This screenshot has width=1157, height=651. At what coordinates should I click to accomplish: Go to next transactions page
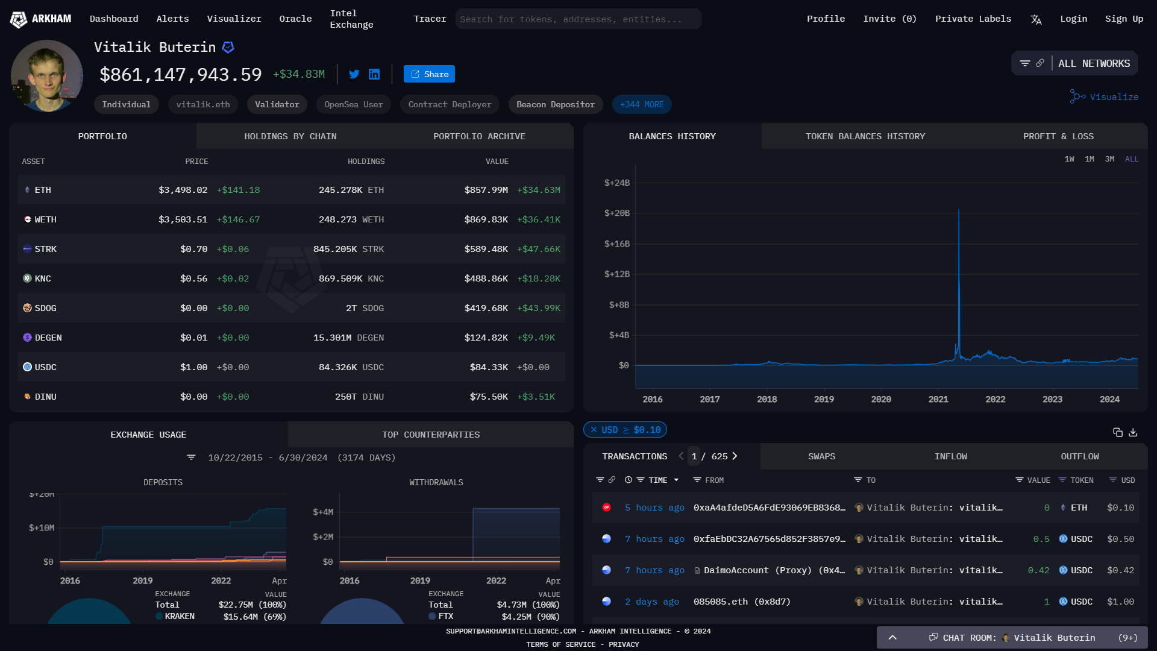(x=735, y=456)
